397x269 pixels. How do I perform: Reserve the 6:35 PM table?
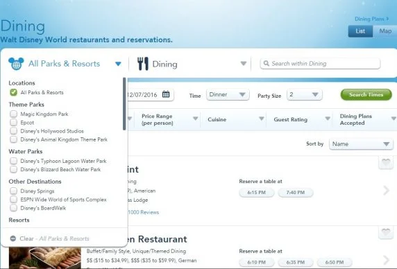(x=296, y=263)
